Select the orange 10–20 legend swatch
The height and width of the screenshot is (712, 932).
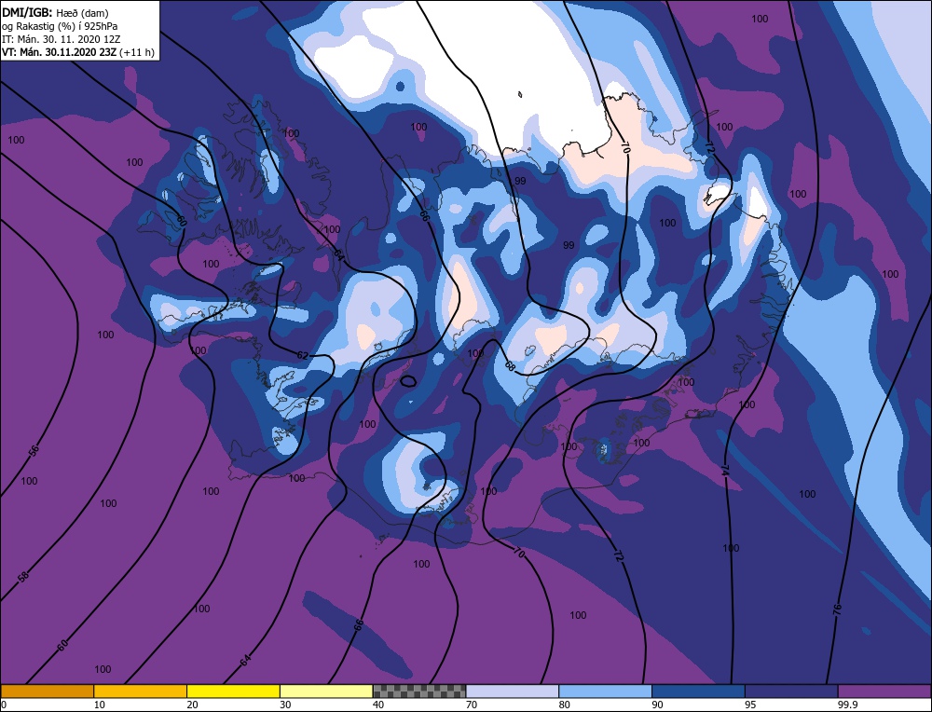pyautogui.click(x=141, y=691)
